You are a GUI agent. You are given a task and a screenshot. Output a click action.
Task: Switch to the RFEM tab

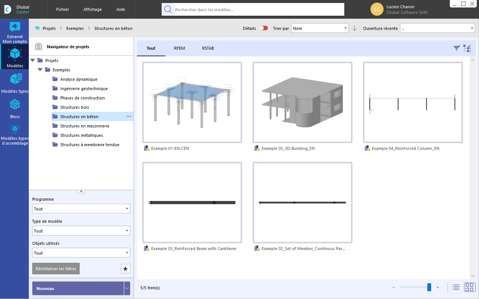(x=179, y=48)
